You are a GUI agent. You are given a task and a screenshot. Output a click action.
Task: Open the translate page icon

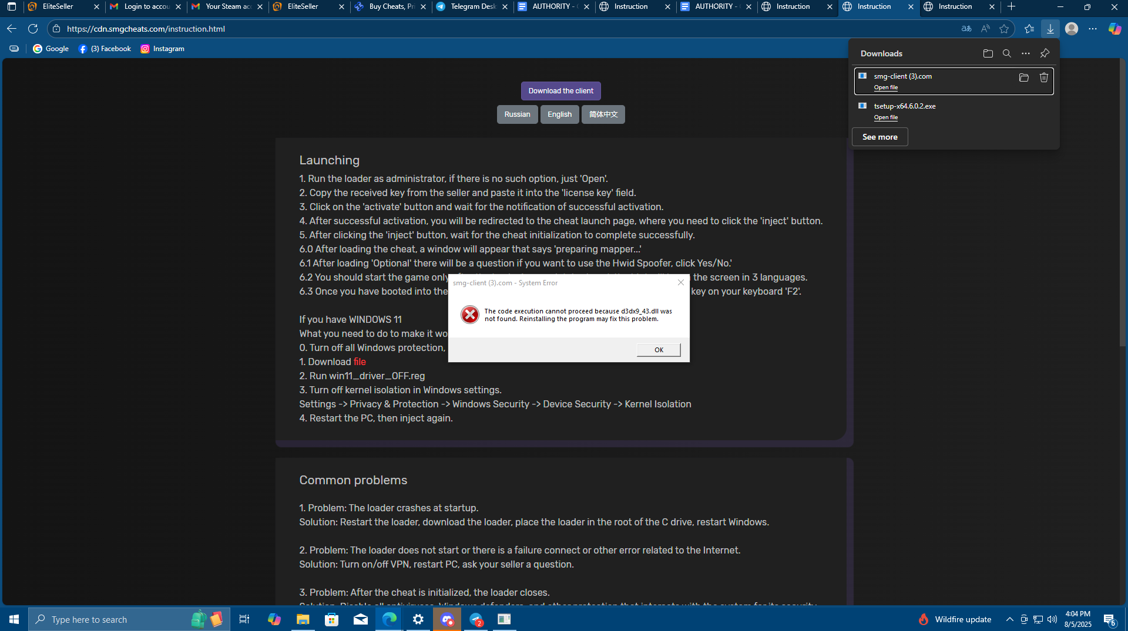[x=965, y=28]
